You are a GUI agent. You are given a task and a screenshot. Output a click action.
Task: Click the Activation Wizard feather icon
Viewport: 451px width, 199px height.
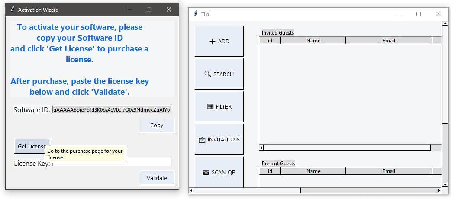click(x=12, y=10)
